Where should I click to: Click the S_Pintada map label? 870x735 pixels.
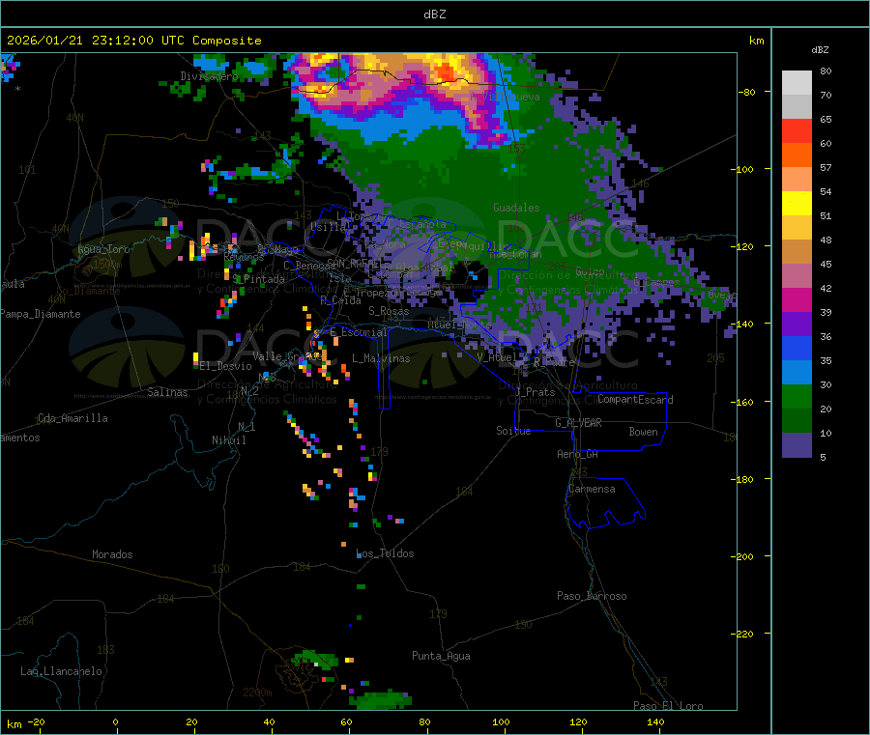pyautogui.click(x=258, y=279)
